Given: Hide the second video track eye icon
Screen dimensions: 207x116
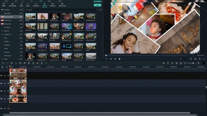Looking at the screenshot, I should point(8,83).
